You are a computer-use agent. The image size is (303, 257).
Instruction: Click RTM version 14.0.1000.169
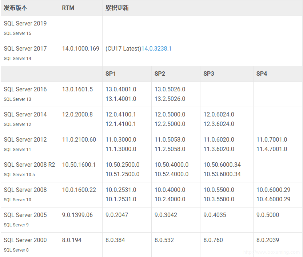tap(81, 48)
